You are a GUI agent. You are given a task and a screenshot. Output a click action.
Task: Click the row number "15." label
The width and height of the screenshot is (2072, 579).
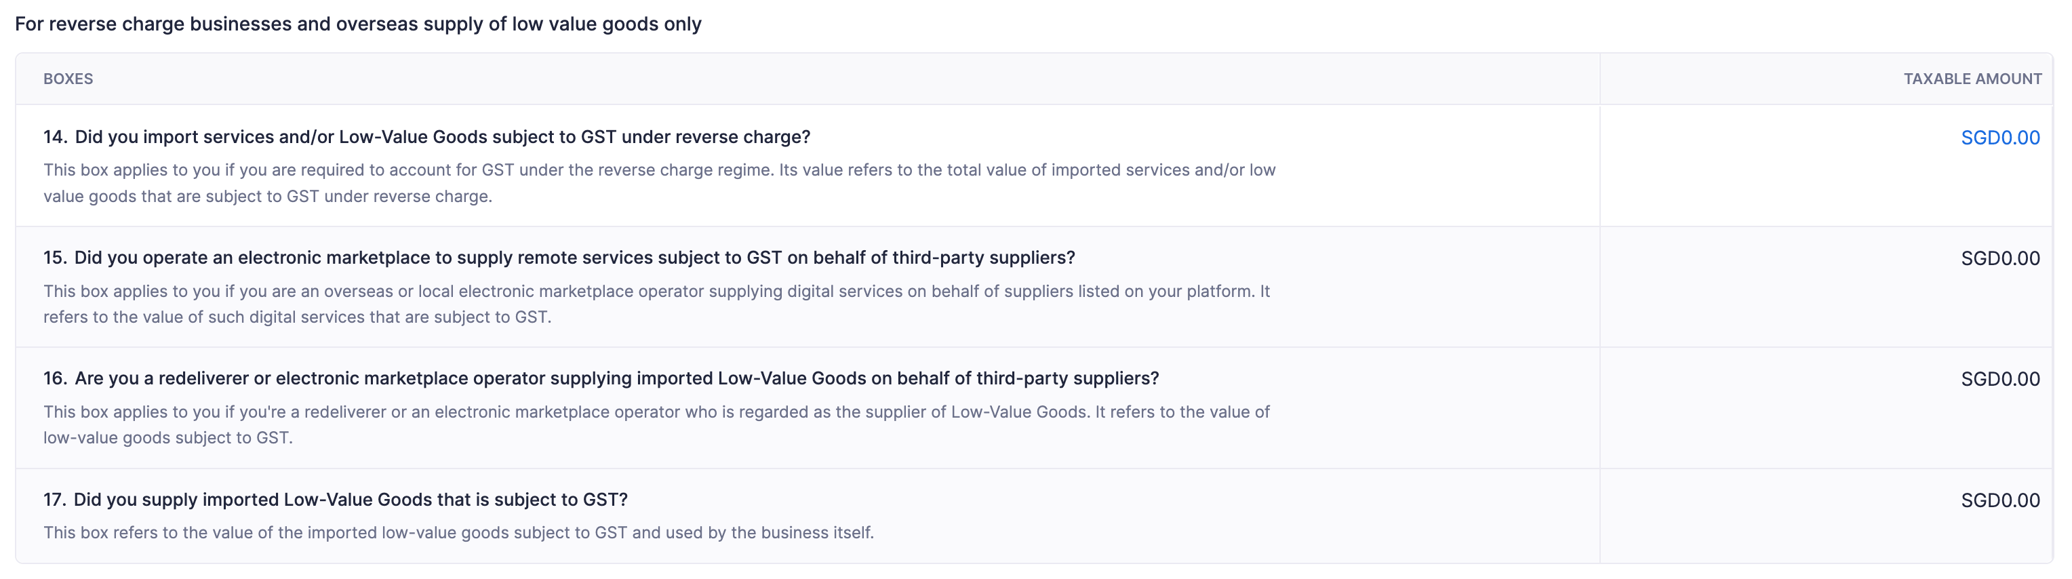tap(55, 258)
